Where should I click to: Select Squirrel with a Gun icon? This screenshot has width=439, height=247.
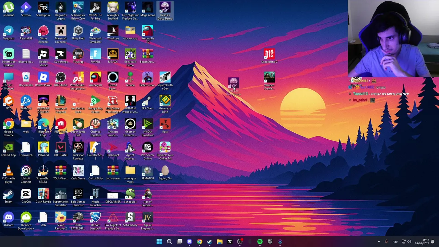pos(165,81)
